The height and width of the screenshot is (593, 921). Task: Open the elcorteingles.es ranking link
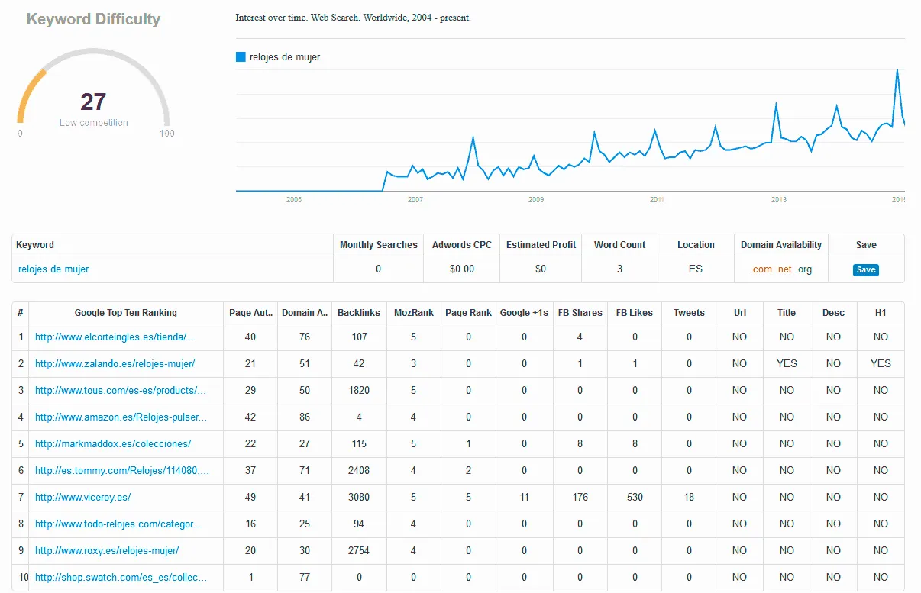pyautogui.click(x=115, y=337)
